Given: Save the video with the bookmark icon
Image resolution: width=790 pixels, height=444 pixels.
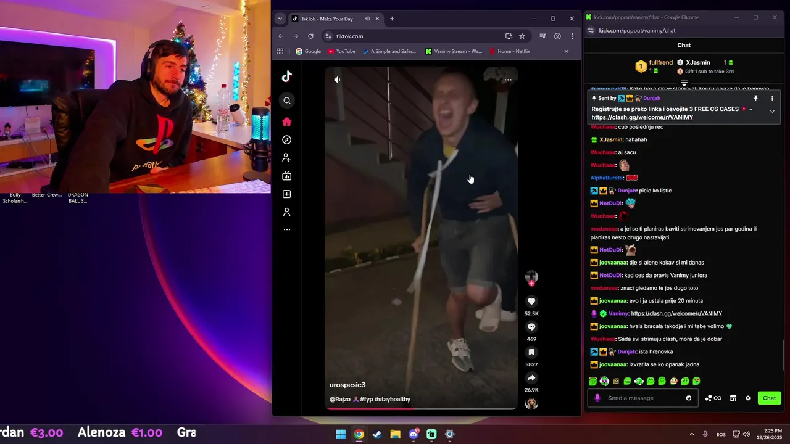Looking at the screenshot, I should (x=531, y=353).
